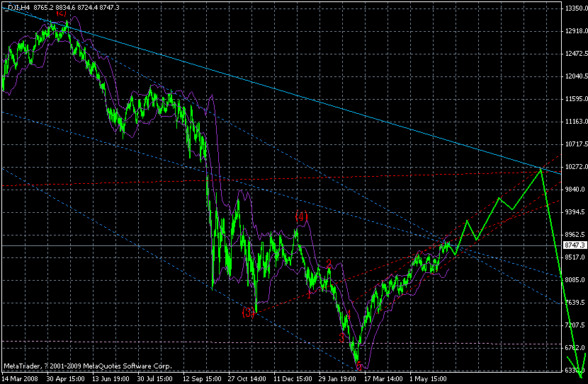The width and height of the screenshot is (588, 384).
Task: Click the MetaTrader MetaQuotes copyright text
Action: coord(88,366)
